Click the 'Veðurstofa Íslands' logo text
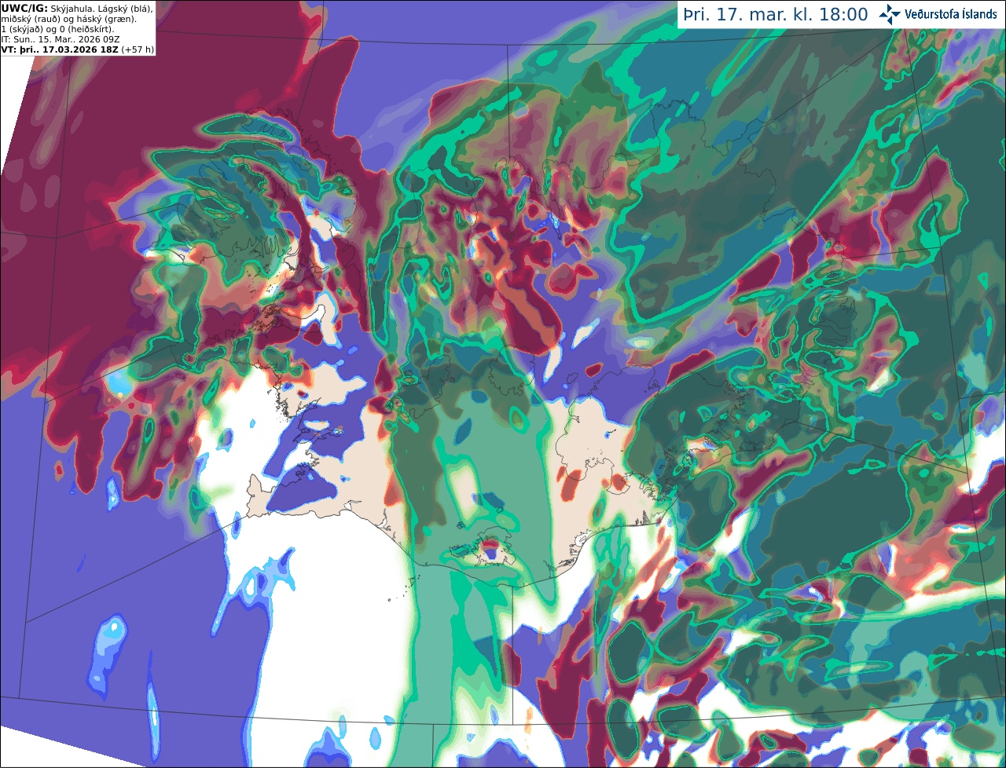 point(951,14)
